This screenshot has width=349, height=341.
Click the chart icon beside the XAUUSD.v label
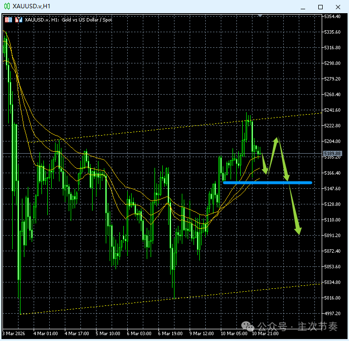coord(19,20)
